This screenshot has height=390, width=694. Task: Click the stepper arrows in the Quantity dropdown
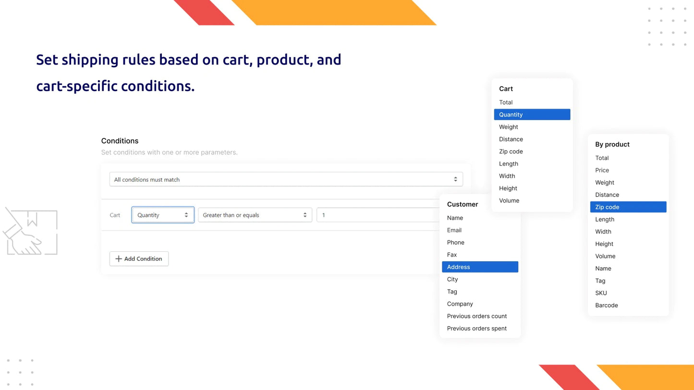pyautogui.click(x=187, y=215)
